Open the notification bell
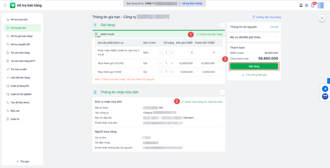This screenshot has height=168, width=330. coord(301,5)
